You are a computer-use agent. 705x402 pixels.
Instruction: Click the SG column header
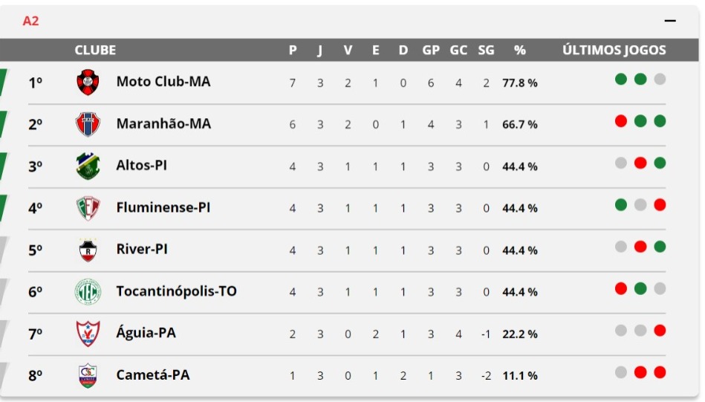[x=486, y=50]
